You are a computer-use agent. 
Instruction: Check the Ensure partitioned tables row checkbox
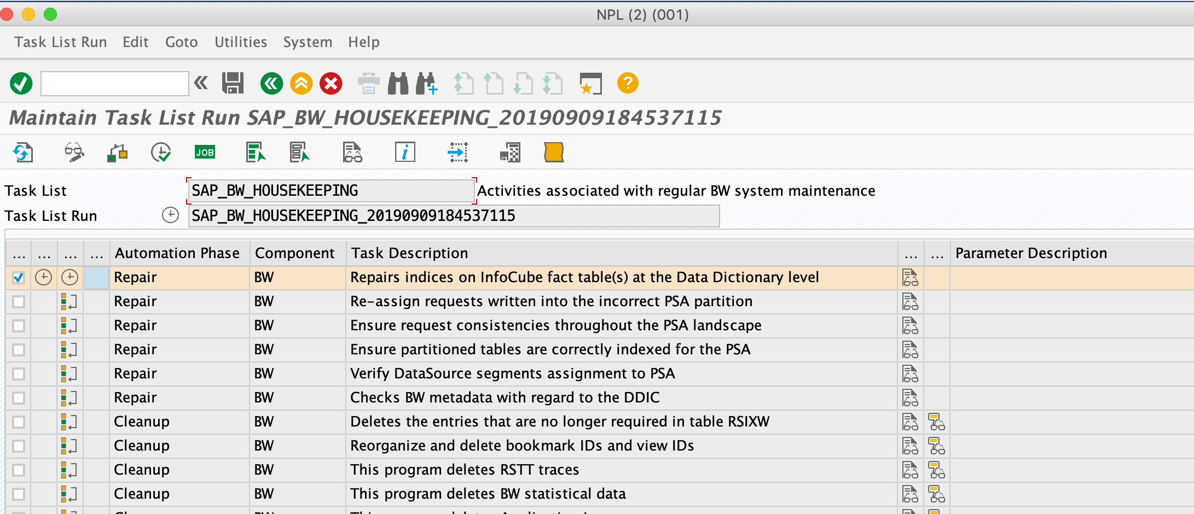tap(19, 350)
